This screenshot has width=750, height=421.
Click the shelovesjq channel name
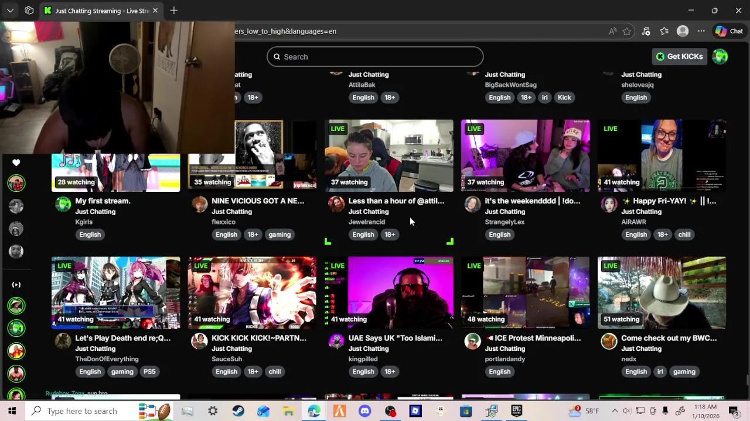pyautogui.click(x=637, y=85)
